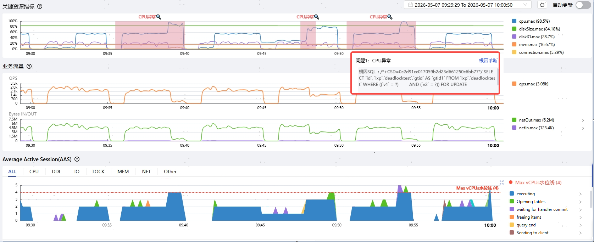The image size is (594, 242).
Task: Expand the AAS chart to fullscreen
Action: (x=502, y=182)
